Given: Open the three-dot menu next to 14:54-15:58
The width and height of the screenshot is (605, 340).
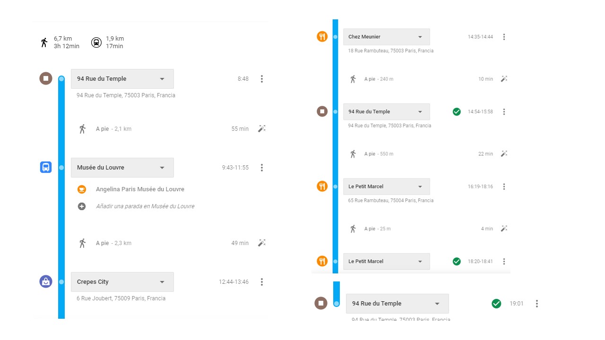Looking at the screenshot, I should coord(504,112).
